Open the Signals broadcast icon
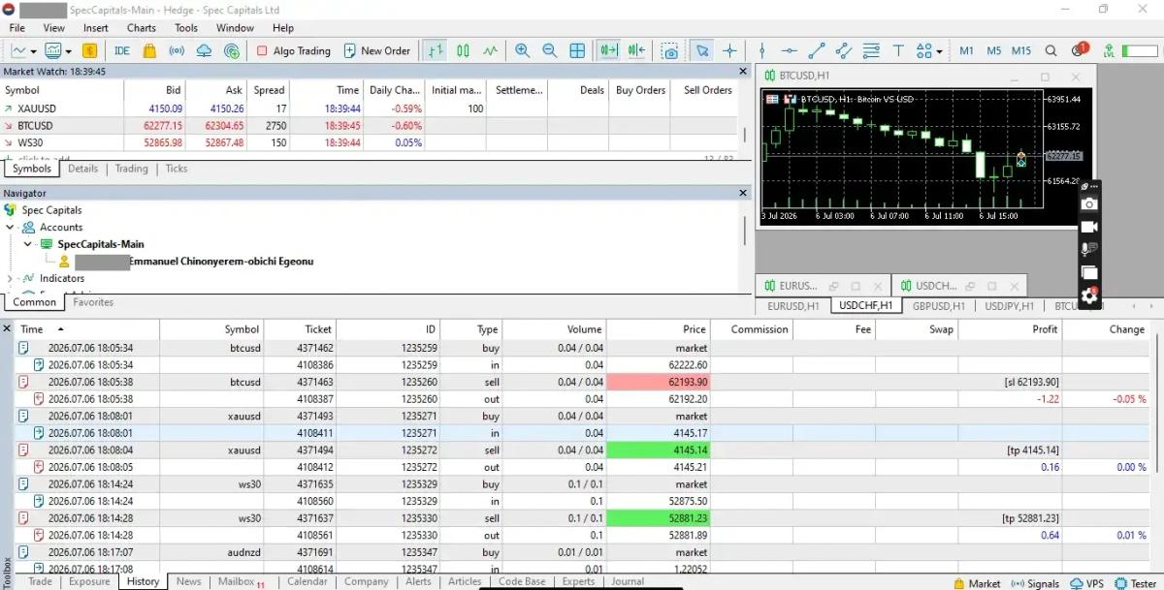Viewport: 1164px width, 590px height. tap(177, 50)
